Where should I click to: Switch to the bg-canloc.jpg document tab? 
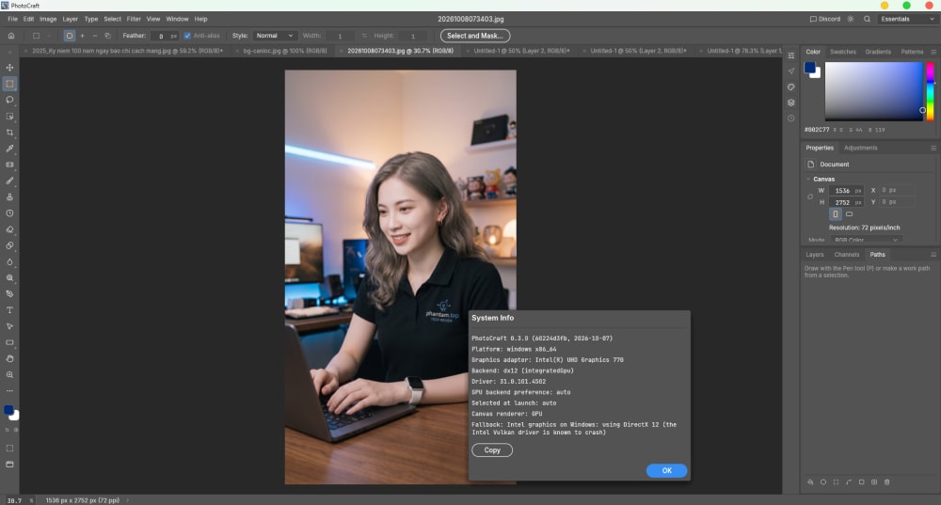[x=284, y=51]
